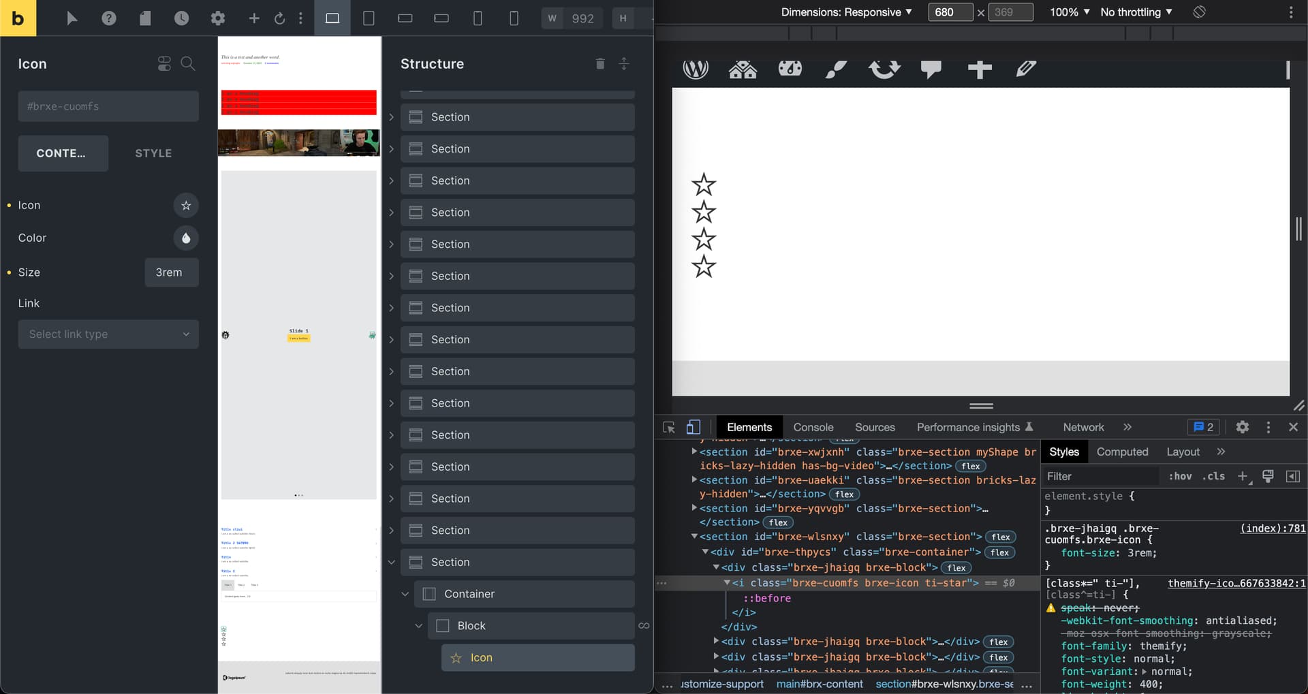
Task: Open the Select link type dropdown
Action: click(x=108, y=334)
